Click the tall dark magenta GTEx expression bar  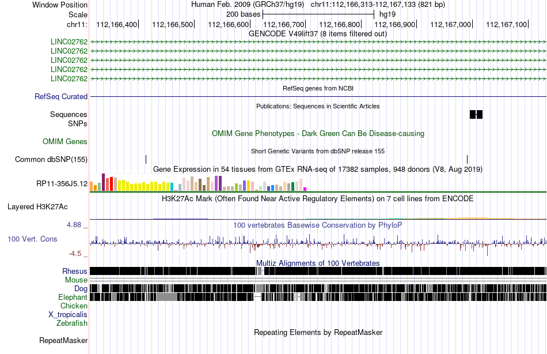click(103, 182)
